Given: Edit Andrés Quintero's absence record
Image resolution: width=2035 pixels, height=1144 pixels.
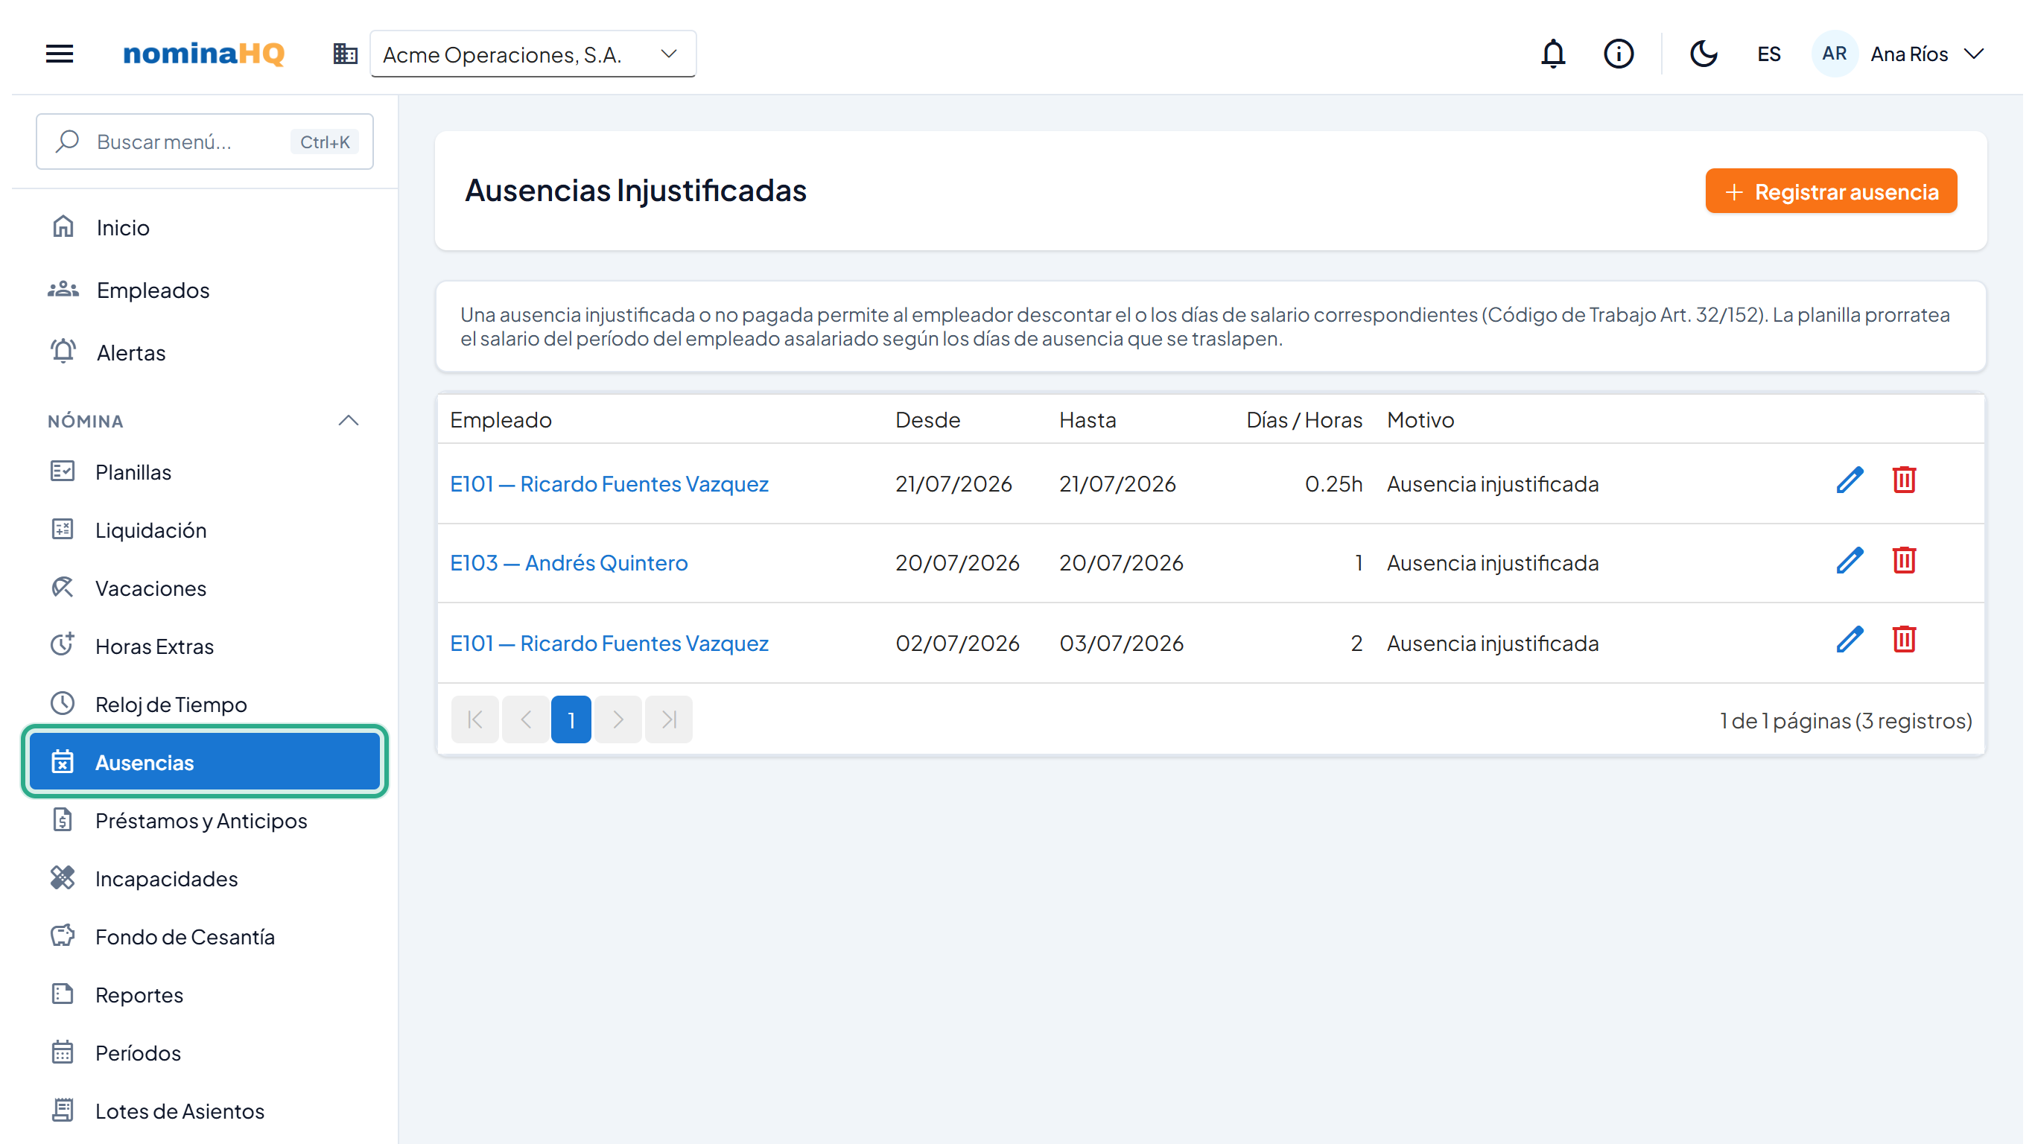Looking at the screenshot, I should tap(1850, 561).
